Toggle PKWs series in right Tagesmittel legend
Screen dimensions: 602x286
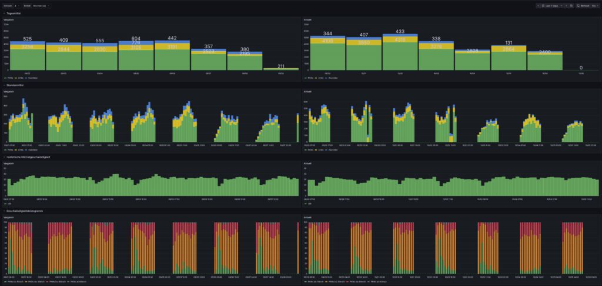308,77
